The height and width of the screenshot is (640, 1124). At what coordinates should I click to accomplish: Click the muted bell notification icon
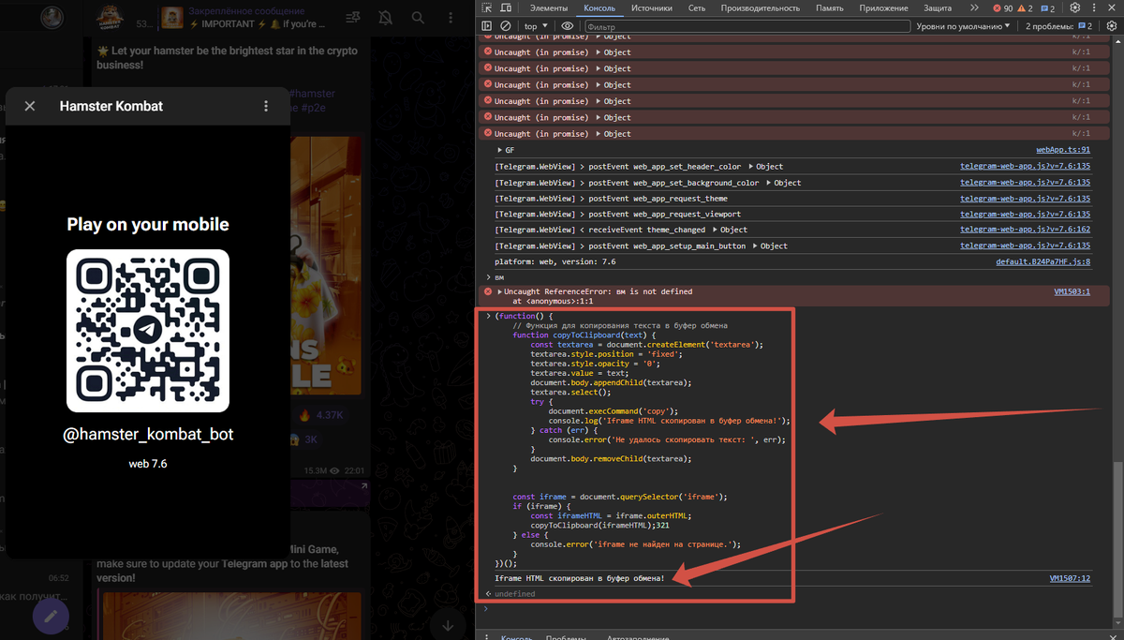click(x=386, y=18)
